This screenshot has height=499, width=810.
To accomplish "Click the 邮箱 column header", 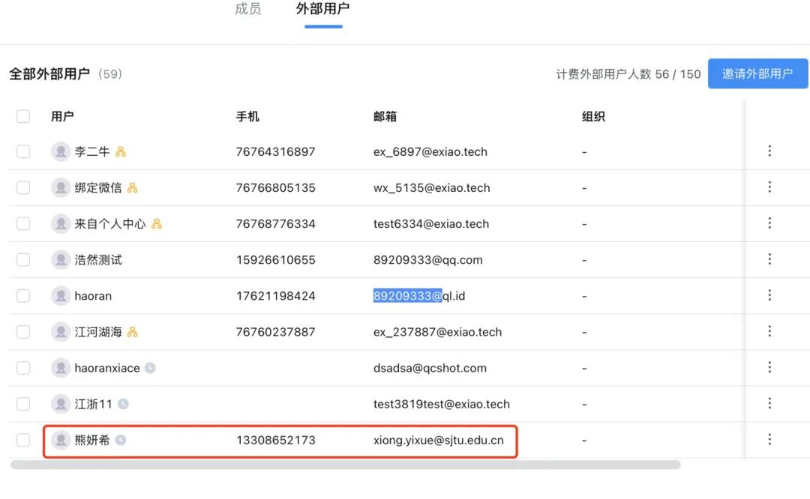I will tap(385, 117).
